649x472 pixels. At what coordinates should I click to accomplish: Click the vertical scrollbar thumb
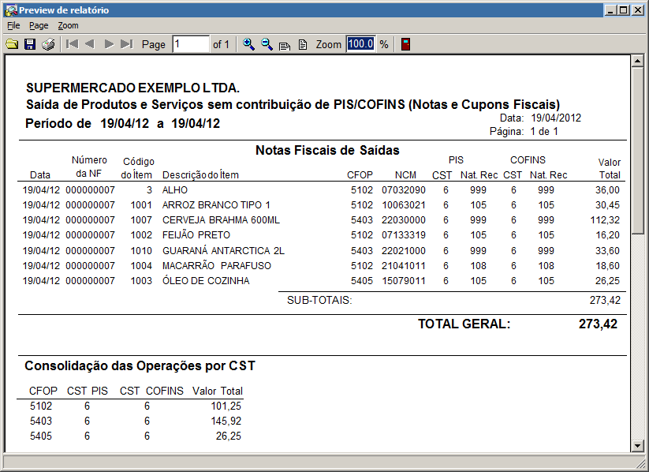[x=637, y=151]
